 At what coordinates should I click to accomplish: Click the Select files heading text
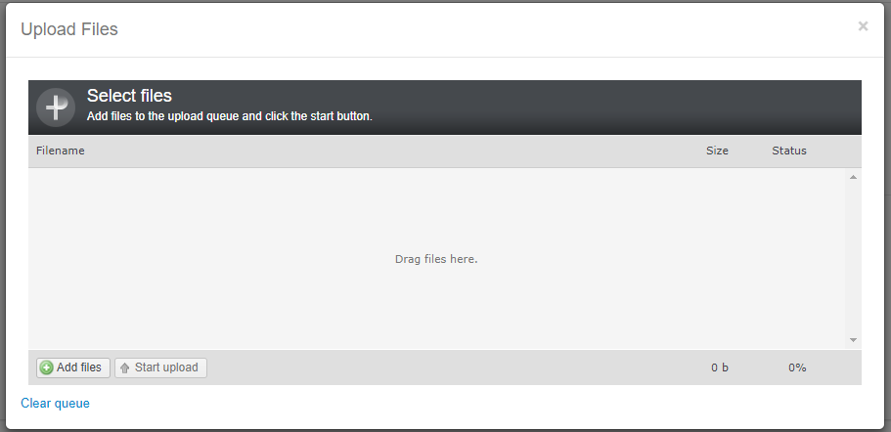point(129,96)
